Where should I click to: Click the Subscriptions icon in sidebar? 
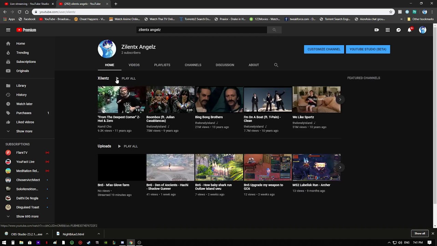coord(8,62)
